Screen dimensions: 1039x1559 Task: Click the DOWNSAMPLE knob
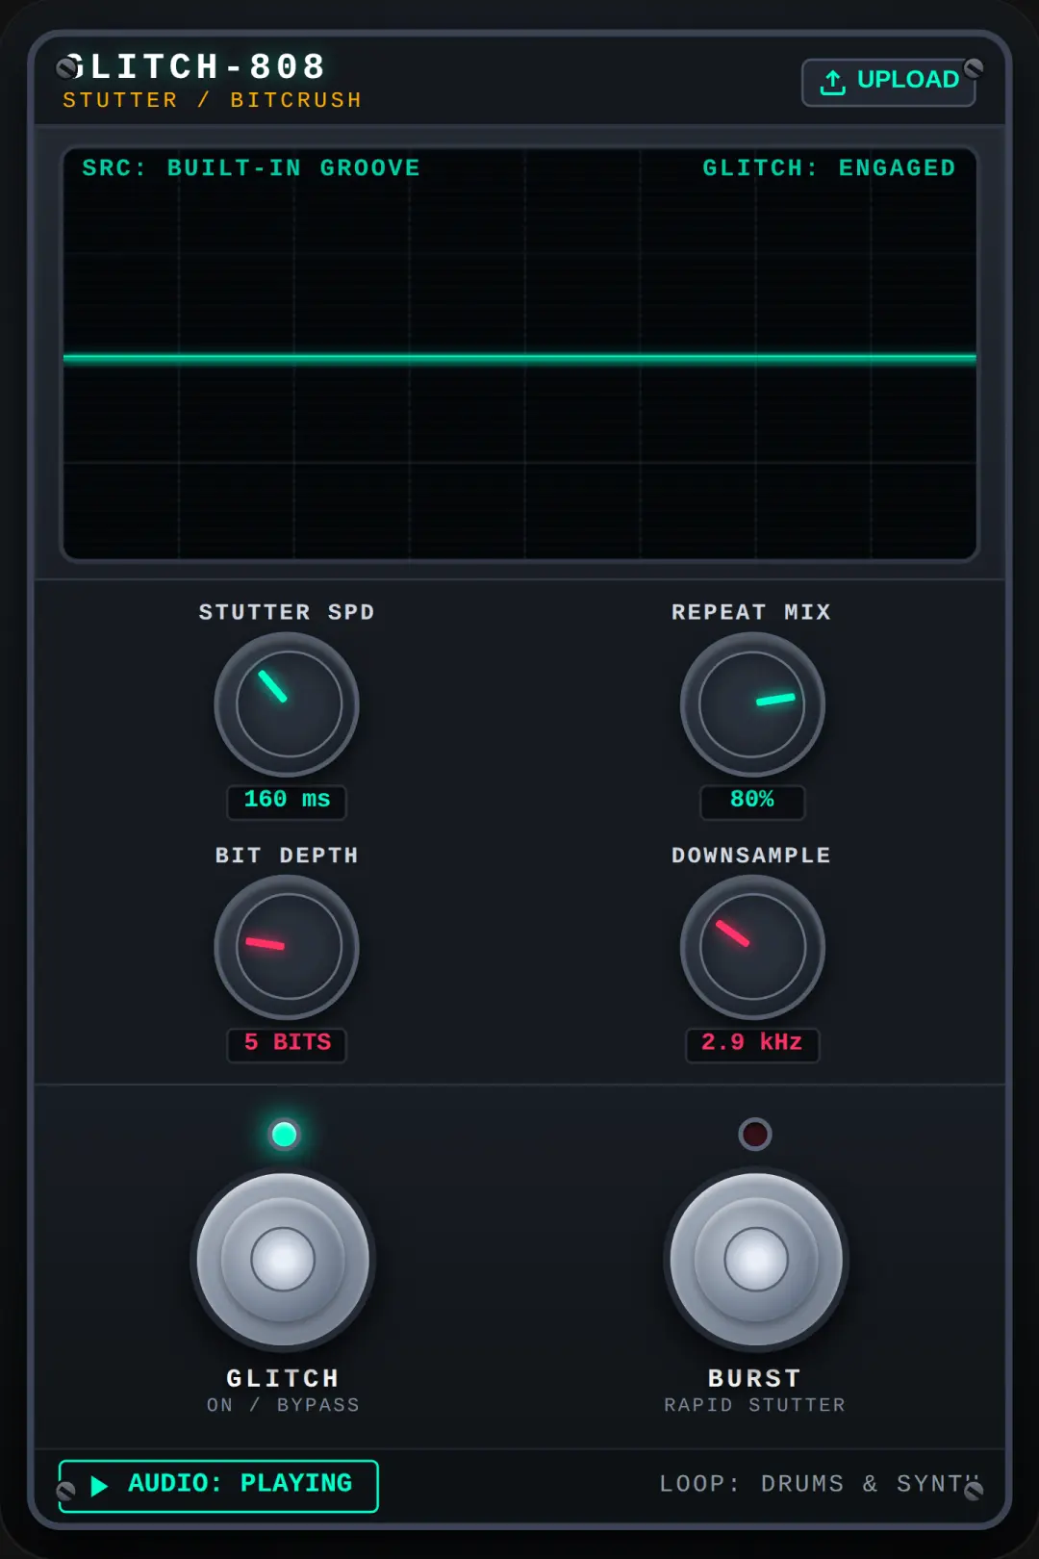(x=752, y=947)
